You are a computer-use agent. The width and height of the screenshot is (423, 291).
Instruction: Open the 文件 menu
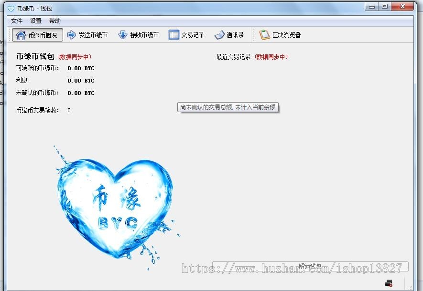pyautogui.click(x=16, y=21)
